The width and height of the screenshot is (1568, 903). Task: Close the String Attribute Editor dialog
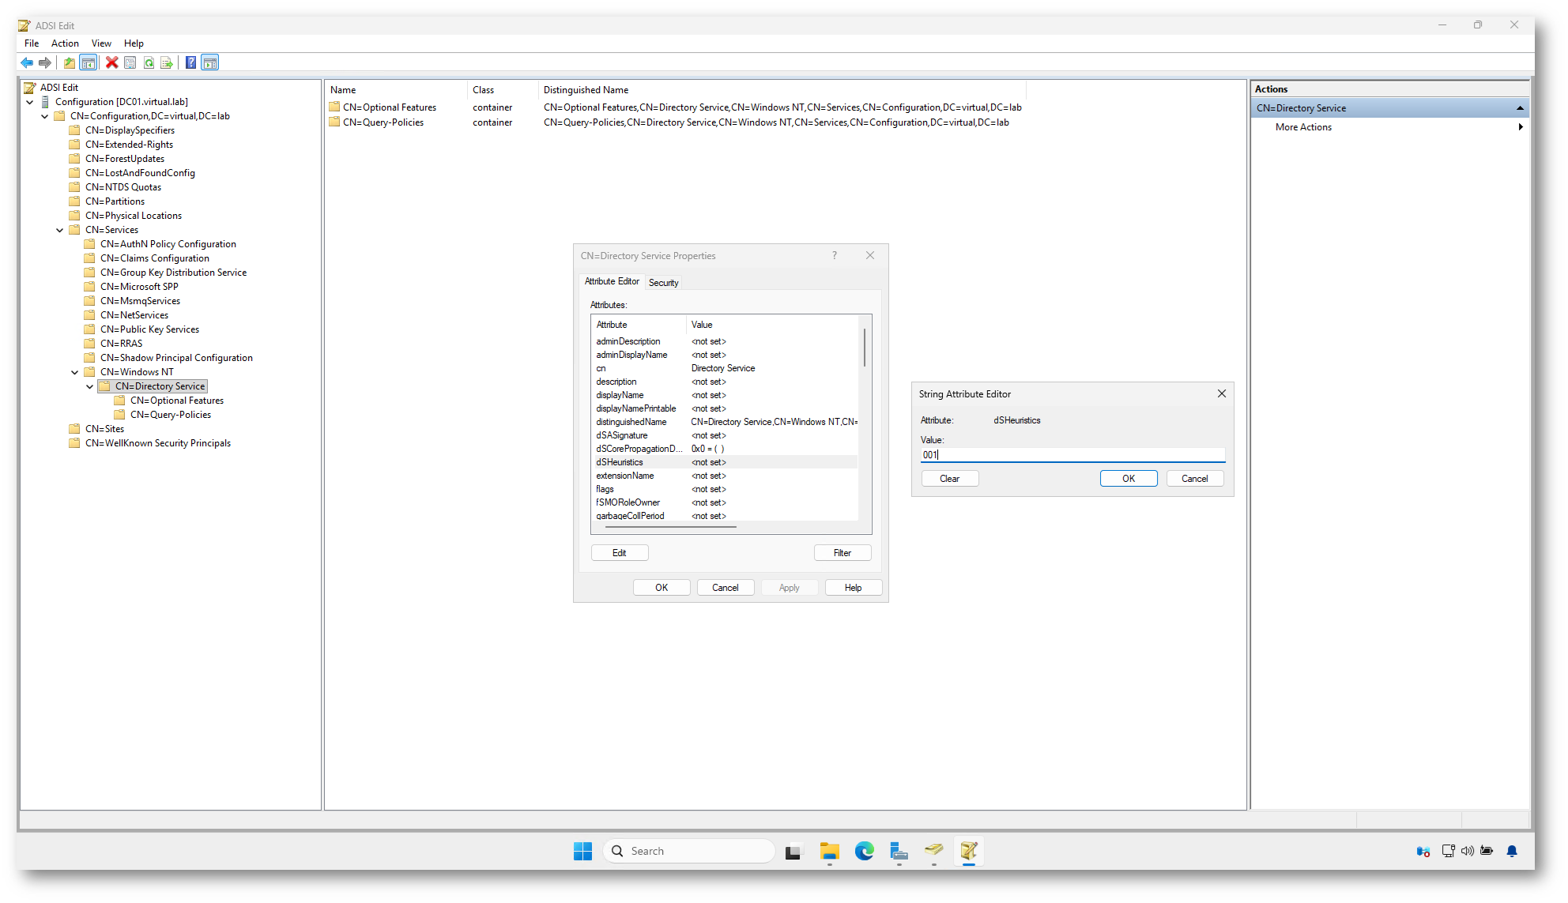coord(1222,394)
